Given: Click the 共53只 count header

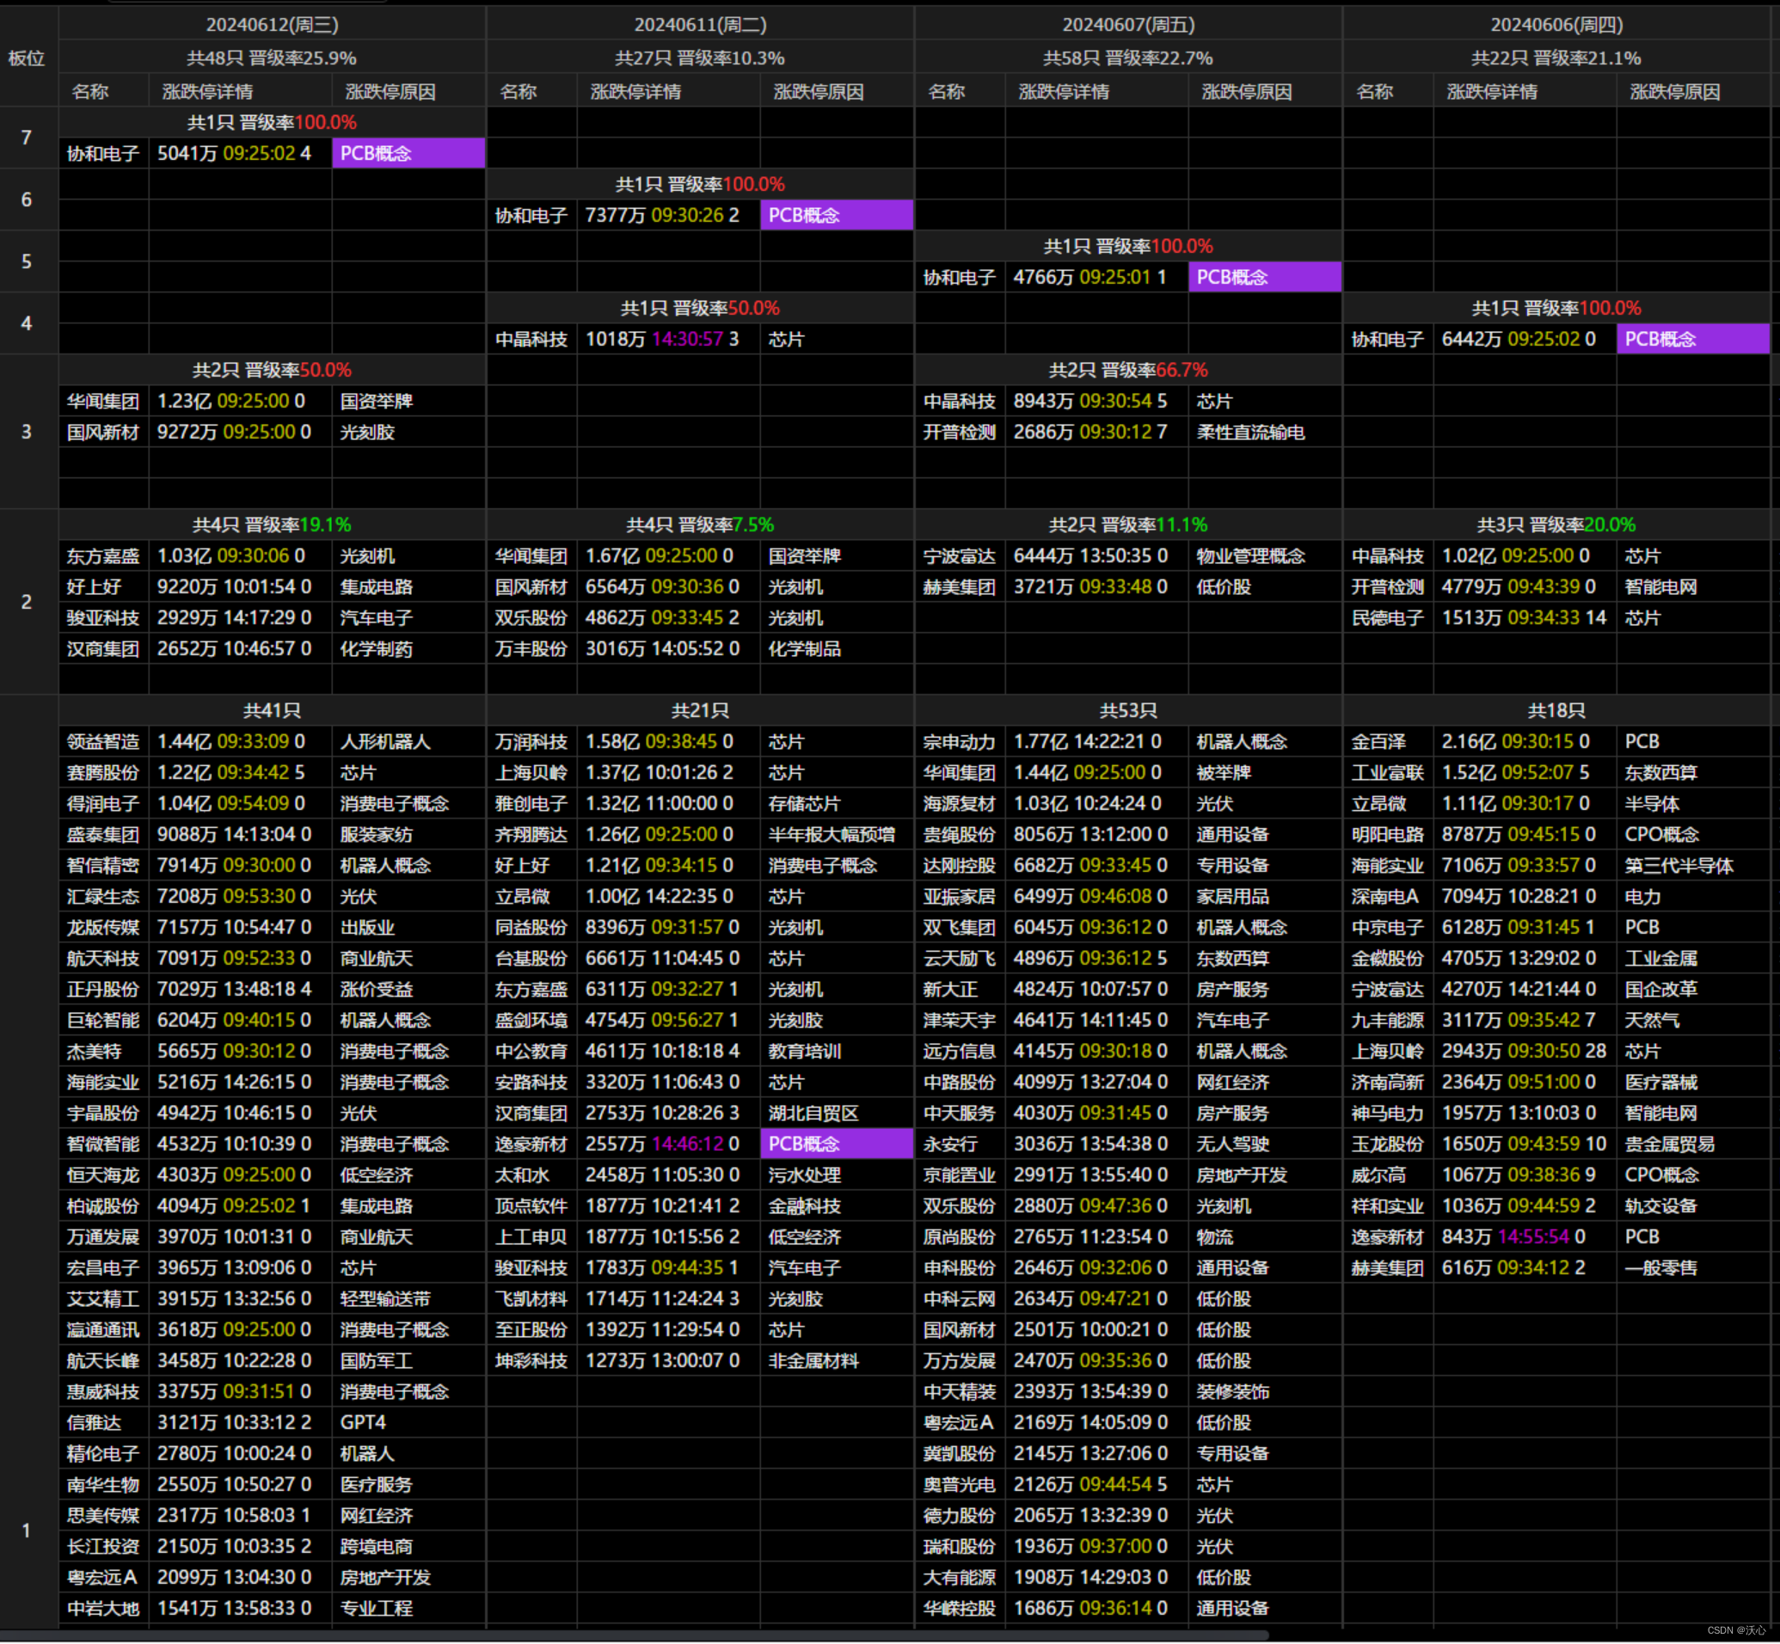Looking at the screenshot, I should 1128,711.
